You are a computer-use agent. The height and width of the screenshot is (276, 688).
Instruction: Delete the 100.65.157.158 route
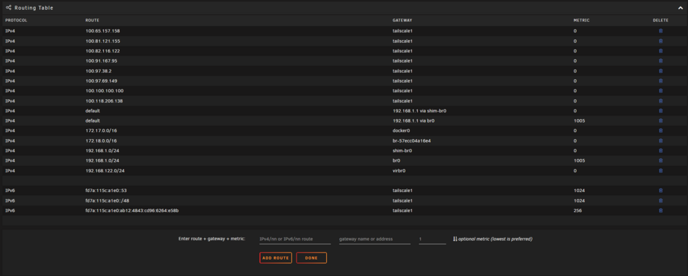pyautogui.click(x=660, y=31)
